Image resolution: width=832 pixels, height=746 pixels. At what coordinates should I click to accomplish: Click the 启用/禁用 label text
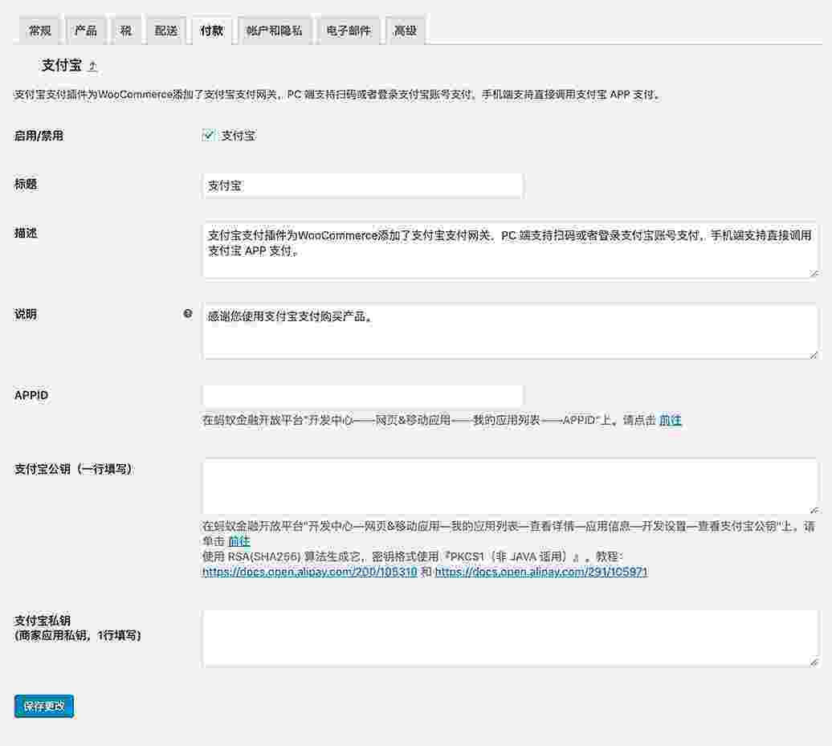coord(39,136)
